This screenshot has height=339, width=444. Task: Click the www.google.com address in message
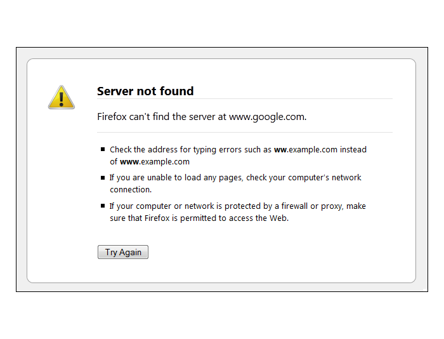pyautogui.click(x=268, y=117)
